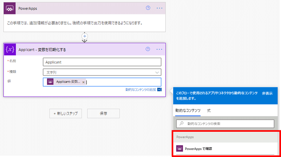The image size is (281, 157).
Task: Click the search magnifier in dynamic content
Action: tap(182, 123)
